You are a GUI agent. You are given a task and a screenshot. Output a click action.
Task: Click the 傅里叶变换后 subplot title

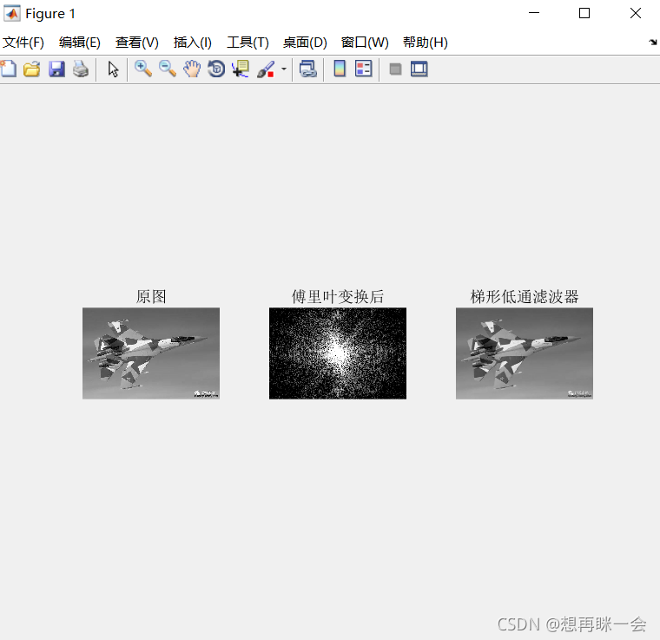coord(338,297)
